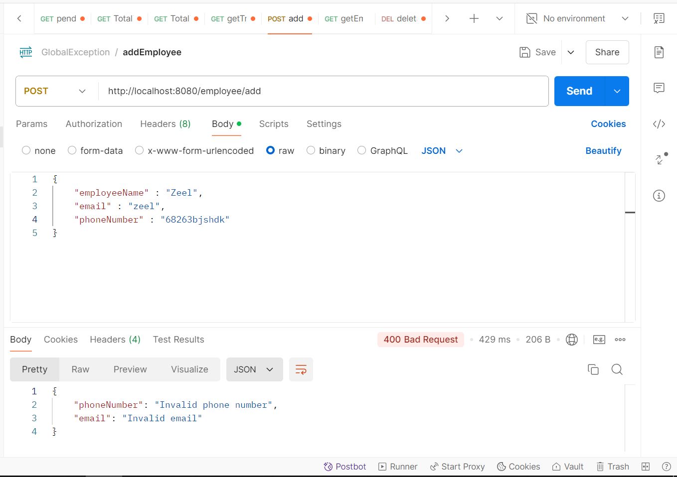Click the Save floppy disk icon

(525, 52)
